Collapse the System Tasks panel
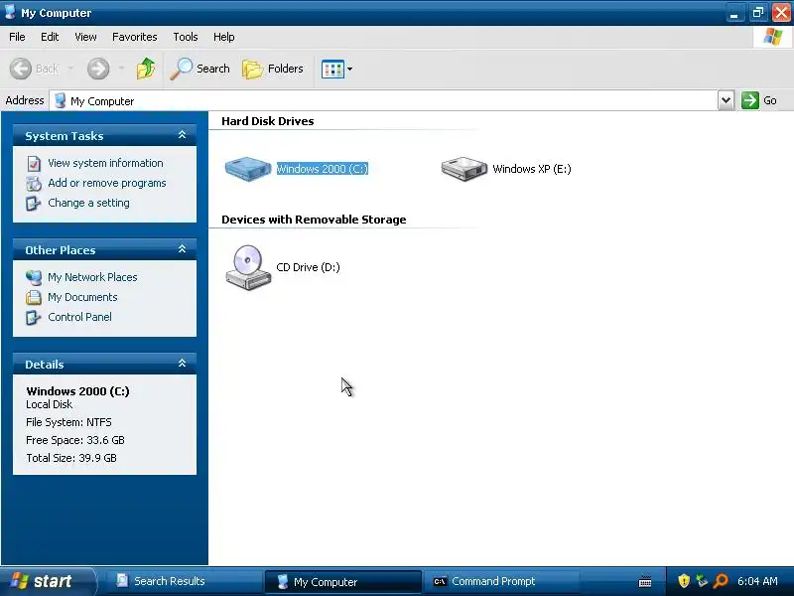794x596 pixels. click(x=183, y=135)
